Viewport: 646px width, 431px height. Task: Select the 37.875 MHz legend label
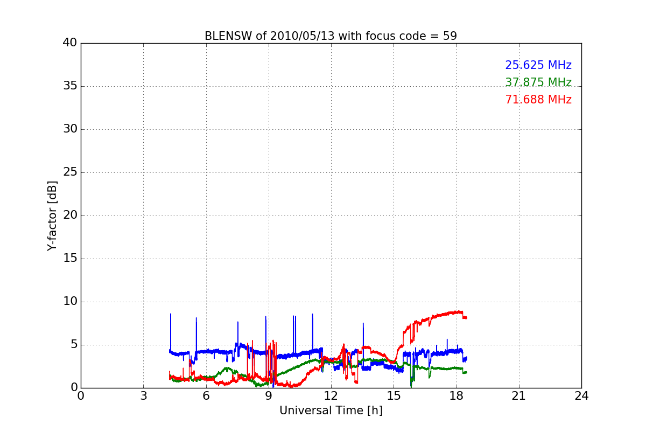(538, 82)
